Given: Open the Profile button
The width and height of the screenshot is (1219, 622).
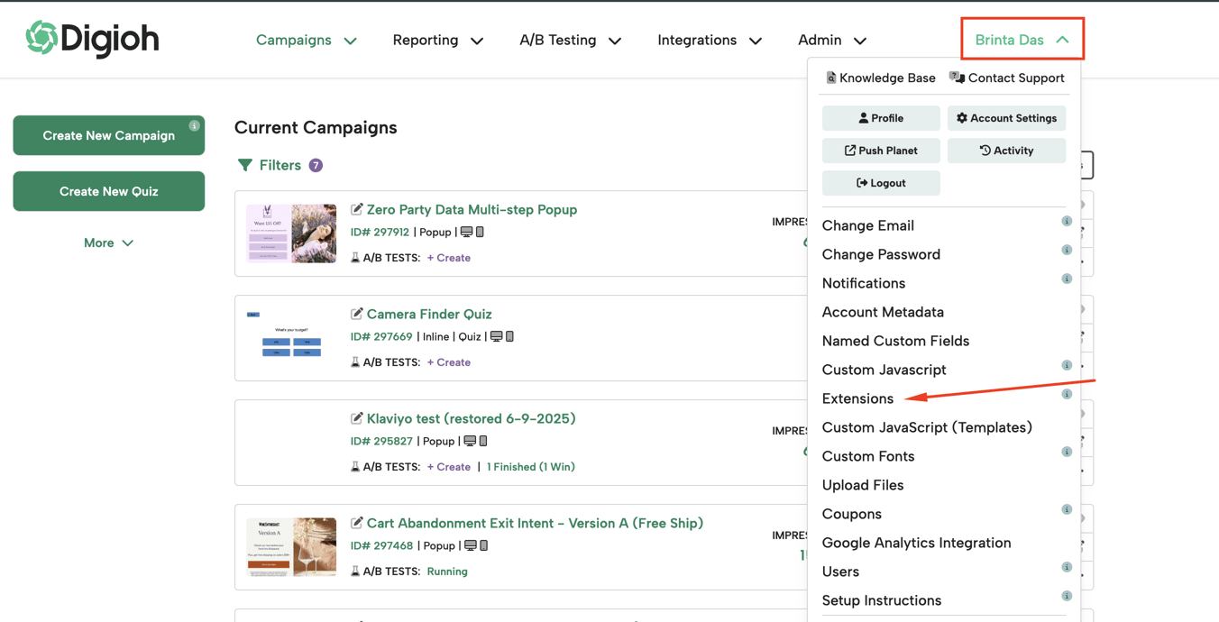Looking at the screenshot, I should pyautogui.click(x=881, y=118).
